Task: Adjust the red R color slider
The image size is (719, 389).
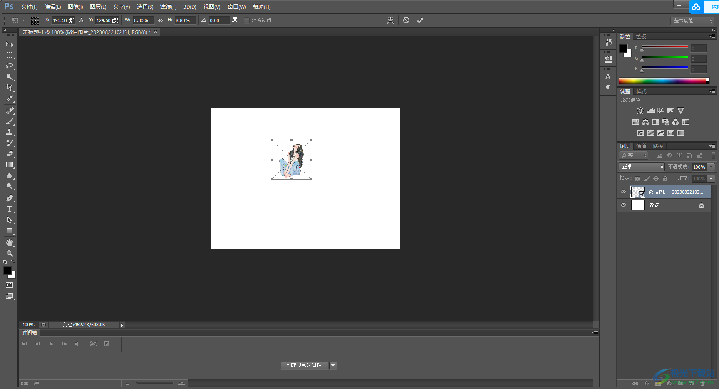Action: point(665,47)
